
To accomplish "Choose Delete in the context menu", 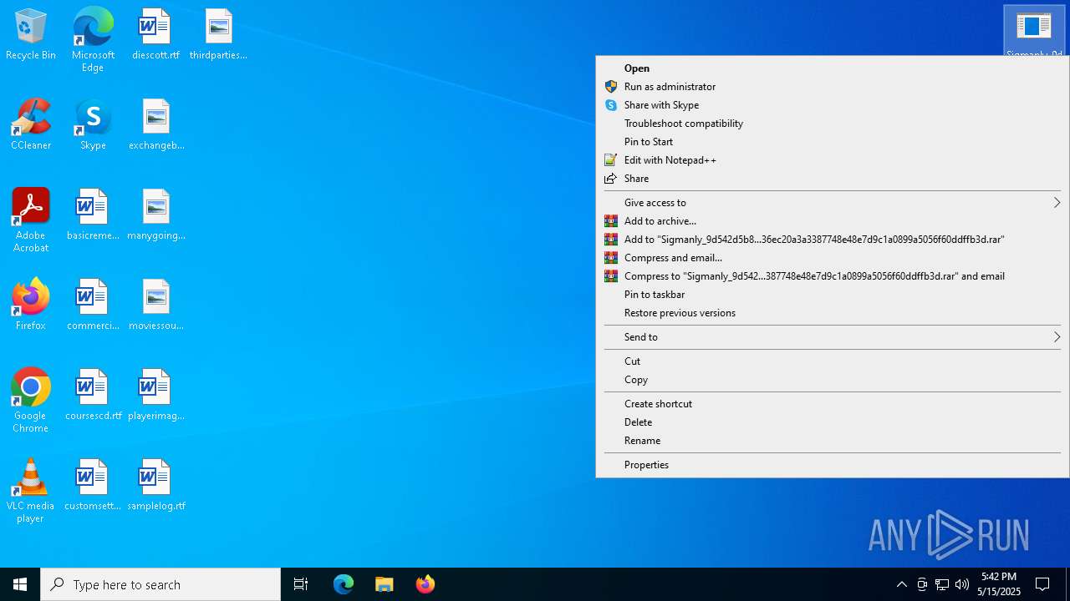I will [833, 422].
